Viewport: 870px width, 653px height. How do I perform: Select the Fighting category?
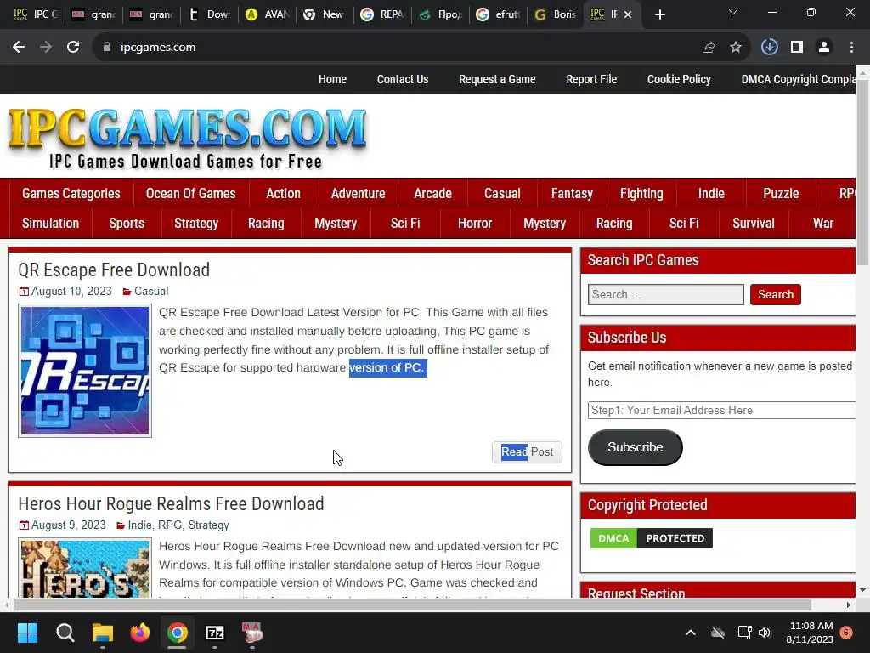(x=641, y=193)
